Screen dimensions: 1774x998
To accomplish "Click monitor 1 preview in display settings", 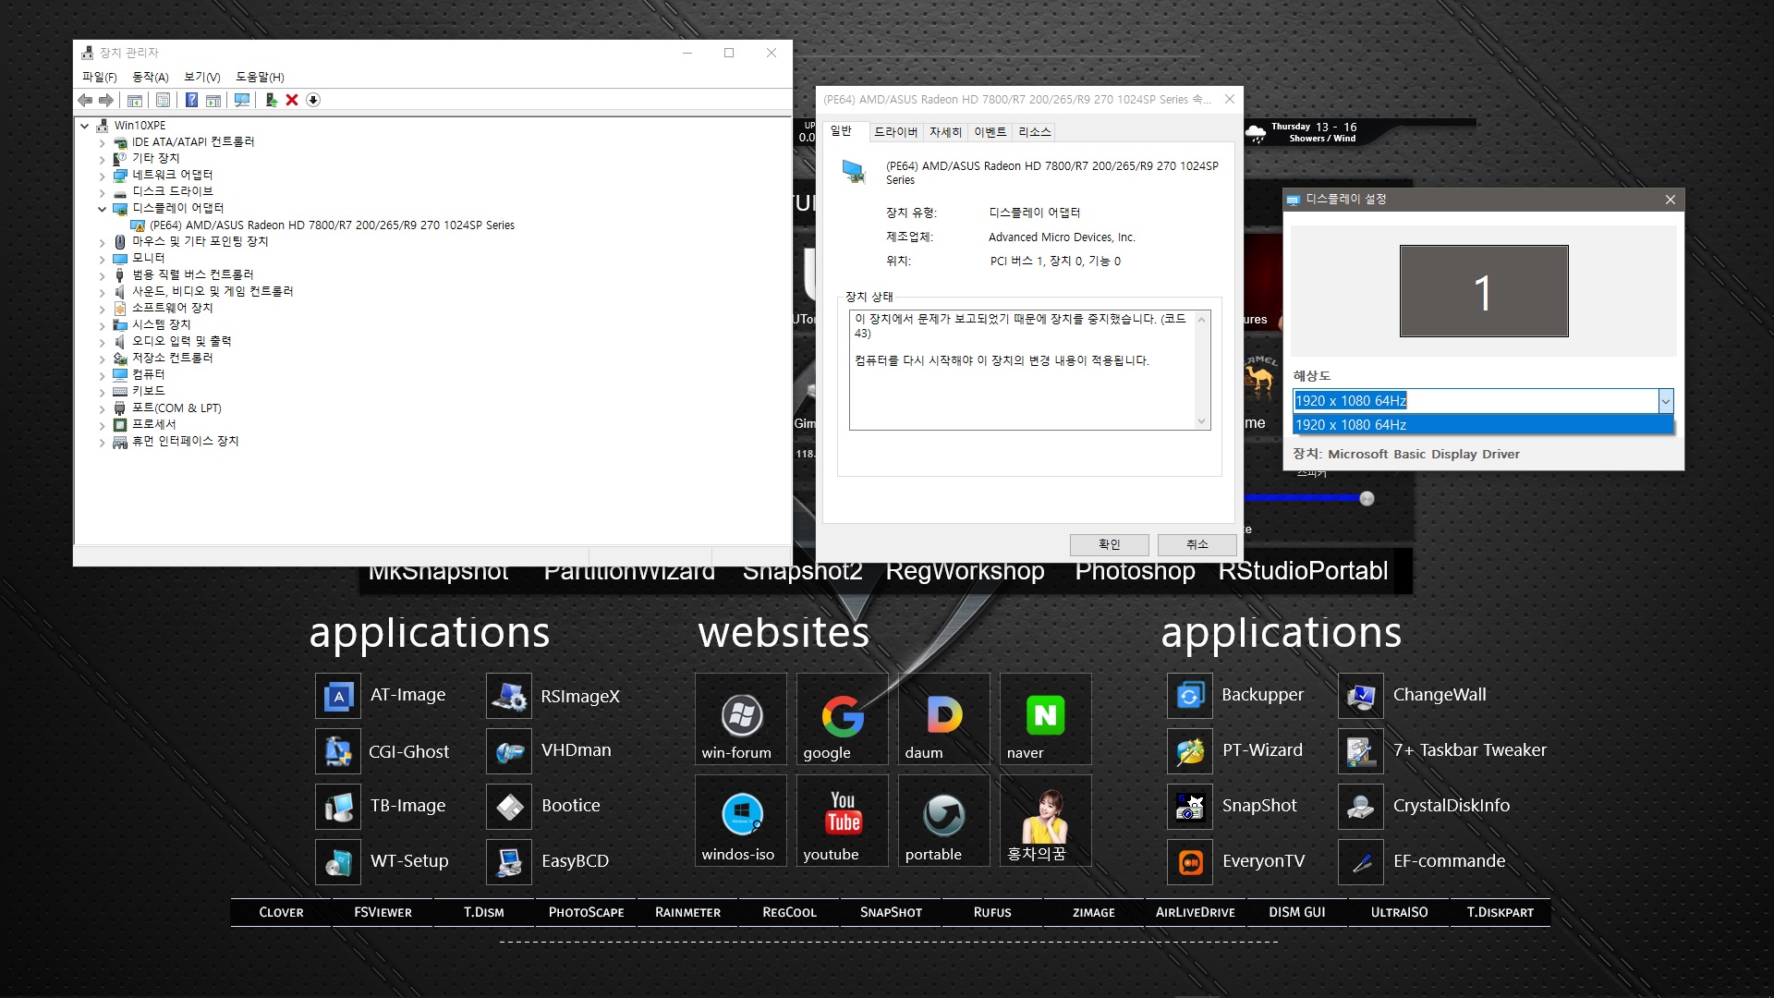I will coord(1484,291).
